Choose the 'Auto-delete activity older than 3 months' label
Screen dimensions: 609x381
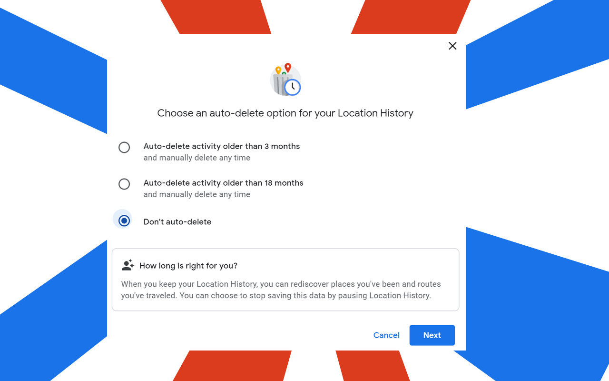coord(222,146)
